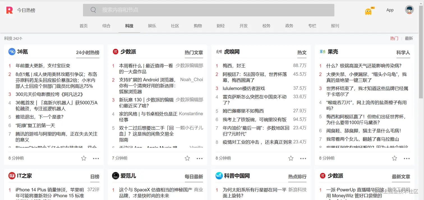Open article 年前重大更新，支付宝巨变
The image size is (424, 200).
43,66
